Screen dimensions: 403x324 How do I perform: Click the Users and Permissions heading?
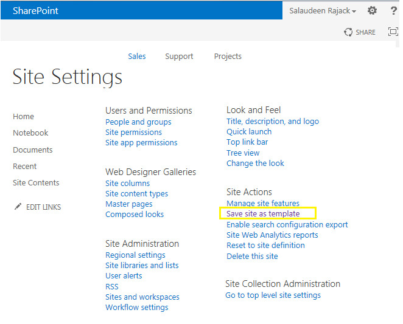coord(149,111)
